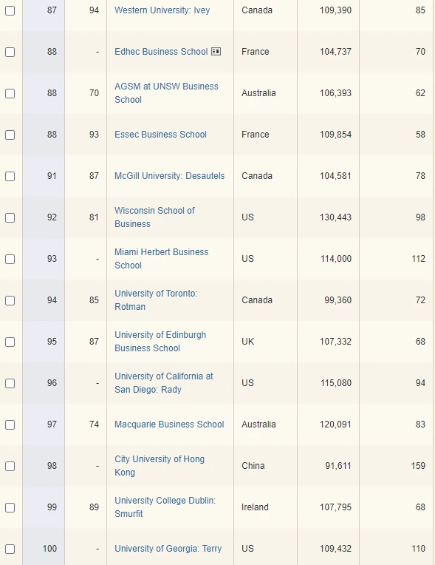Check the Miami Herbert Business School row
This screenshot has height=565, width=435.
10,260
